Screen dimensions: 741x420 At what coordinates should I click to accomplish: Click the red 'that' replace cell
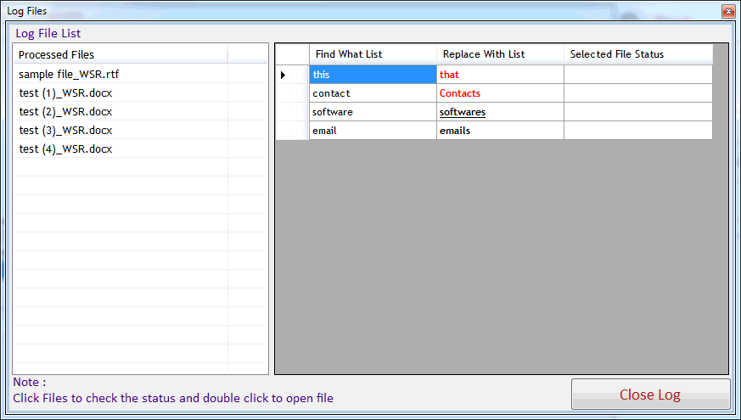click(501, 74)
